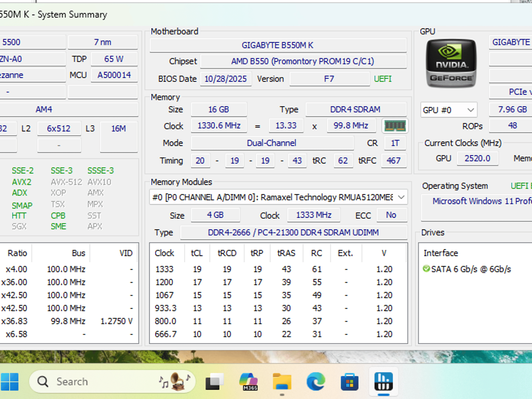532x399 pixels.
Task: Click the AM4 socket field
Action: pos(69,109)
